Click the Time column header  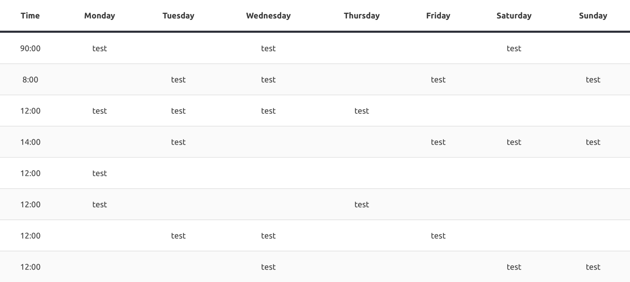(30, 16)
